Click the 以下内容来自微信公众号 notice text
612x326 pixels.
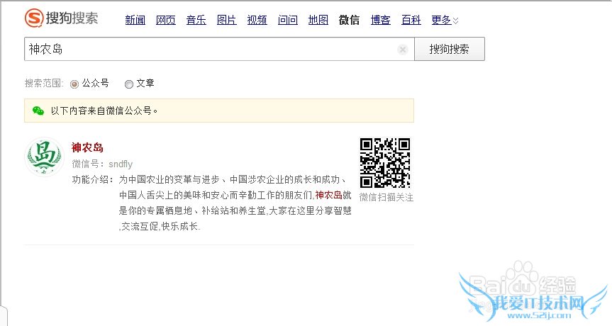(x=104, y=111)
